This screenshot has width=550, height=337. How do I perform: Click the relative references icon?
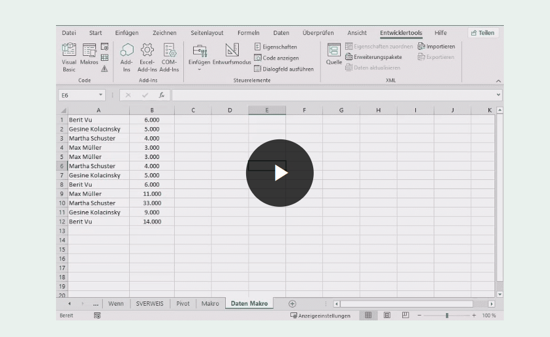105,58
